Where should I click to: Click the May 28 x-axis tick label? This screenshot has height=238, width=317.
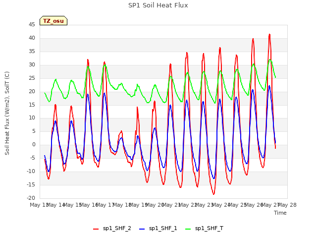[x=287, y=205]
